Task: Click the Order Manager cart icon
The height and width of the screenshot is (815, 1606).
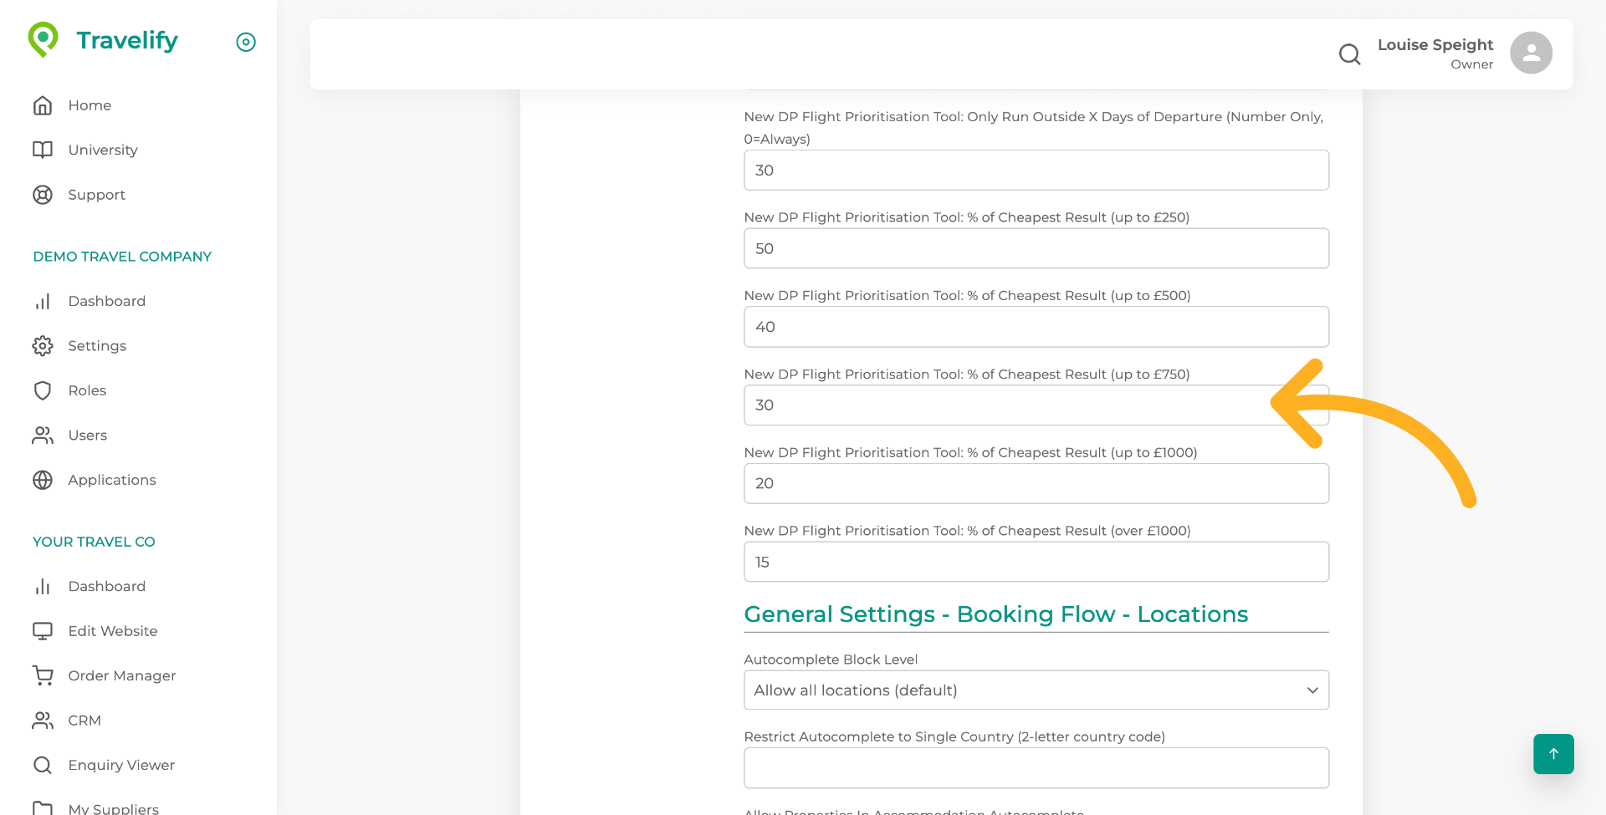Action: tap(43, 675)
